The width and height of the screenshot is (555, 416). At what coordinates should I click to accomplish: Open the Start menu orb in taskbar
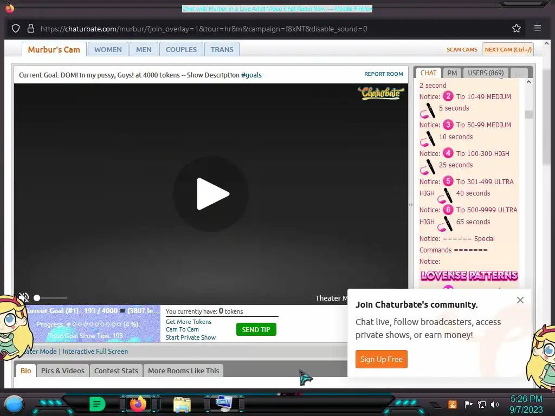(14, 404)
